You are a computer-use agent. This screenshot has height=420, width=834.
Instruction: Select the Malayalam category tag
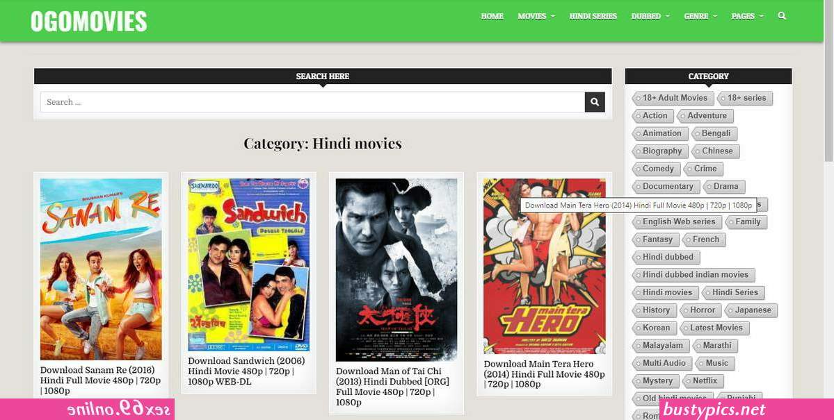click(661, 346)
